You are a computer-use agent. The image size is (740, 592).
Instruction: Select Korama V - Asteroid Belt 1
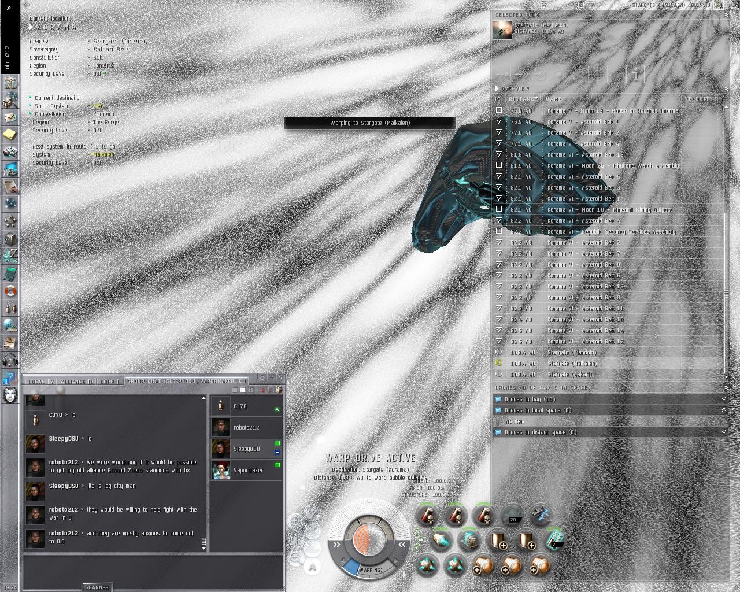[608, 121]
